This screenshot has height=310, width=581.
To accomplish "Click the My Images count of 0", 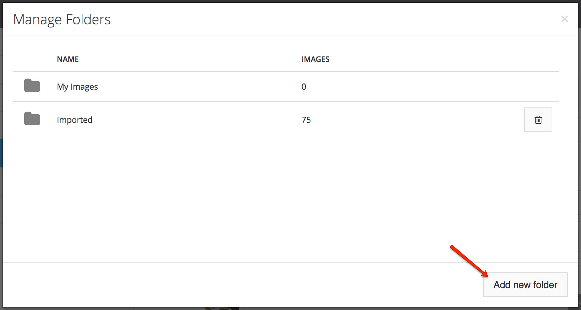I will [x=303, y=87].
